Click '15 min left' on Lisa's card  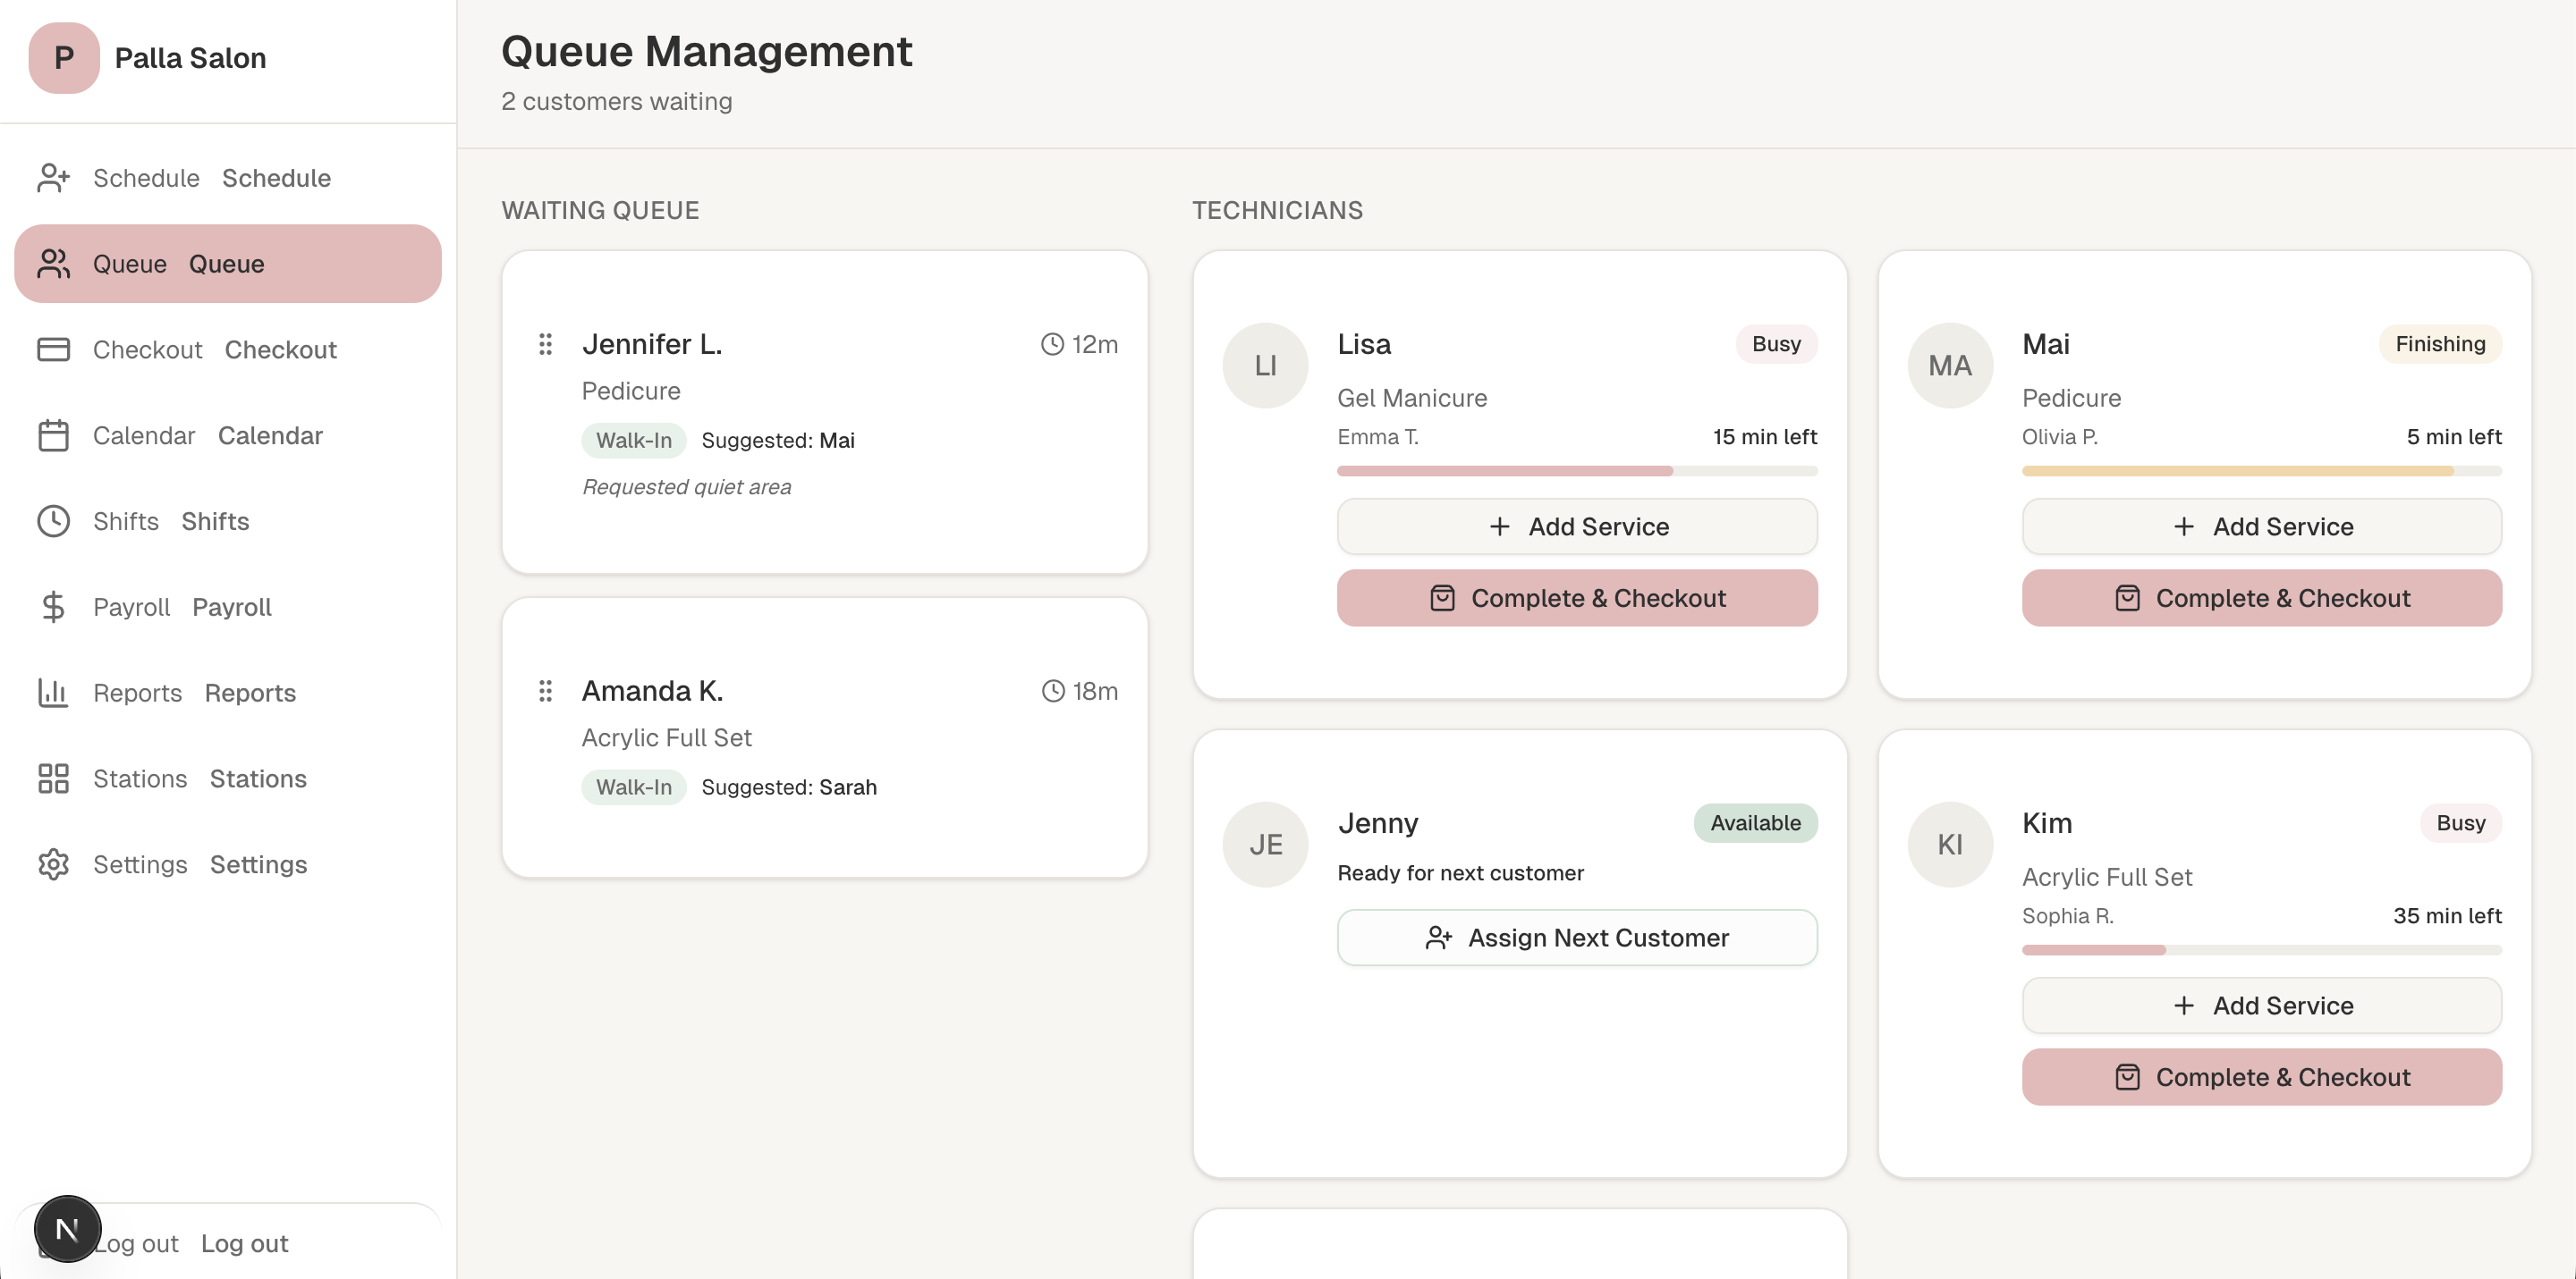[x=1765, y=437]
